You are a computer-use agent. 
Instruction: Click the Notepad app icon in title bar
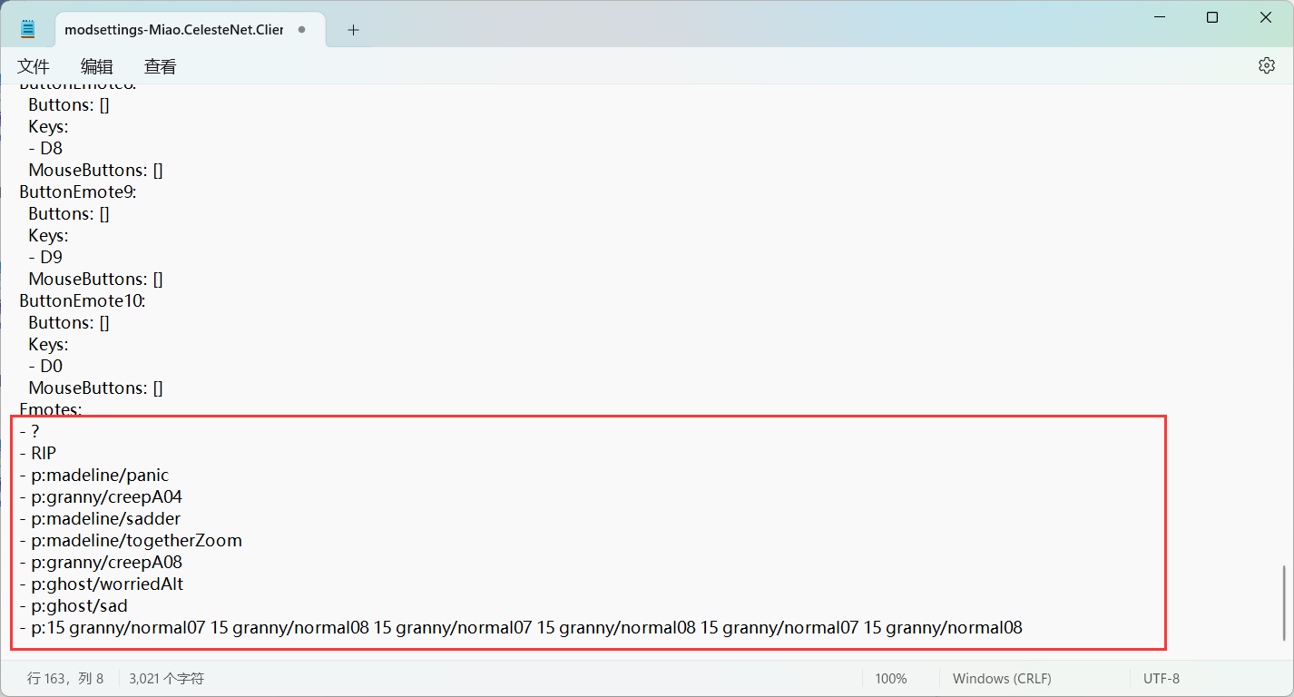27,30
